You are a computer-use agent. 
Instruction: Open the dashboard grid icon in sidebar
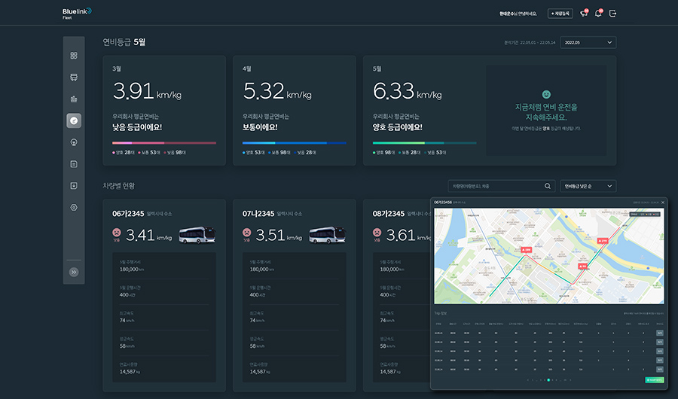(74, 55)
